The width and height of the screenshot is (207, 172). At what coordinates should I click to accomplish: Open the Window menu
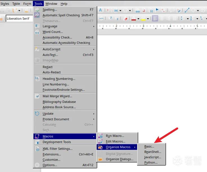click(x=51, y=4)
